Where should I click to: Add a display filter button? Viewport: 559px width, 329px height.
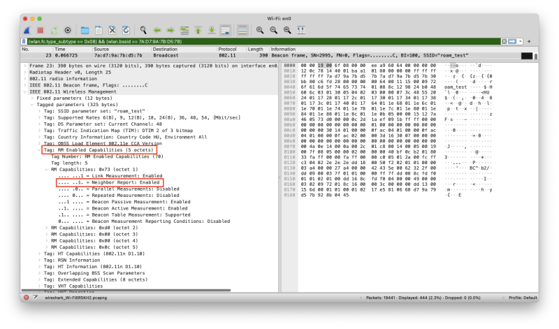point(529,42)
